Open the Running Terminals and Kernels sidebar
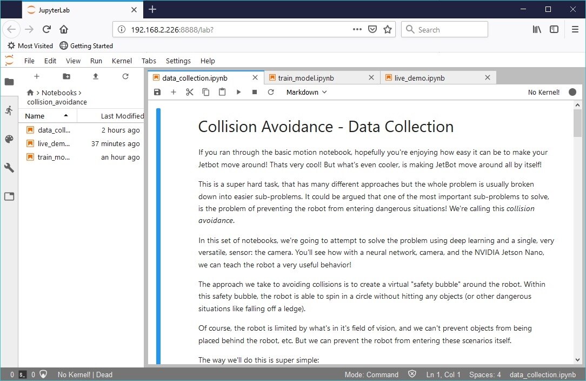Screen dimensions: 586x381 tap(9, 110)
